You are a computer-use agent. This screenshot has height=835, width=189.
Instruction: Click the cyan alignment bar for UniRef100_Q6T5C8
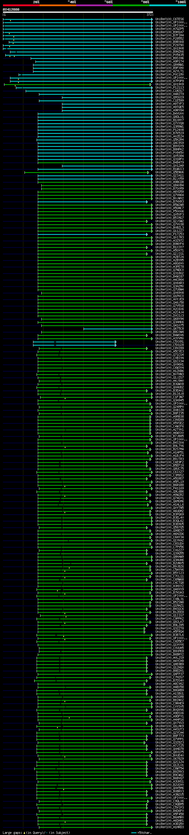click(x=118, y=329)
